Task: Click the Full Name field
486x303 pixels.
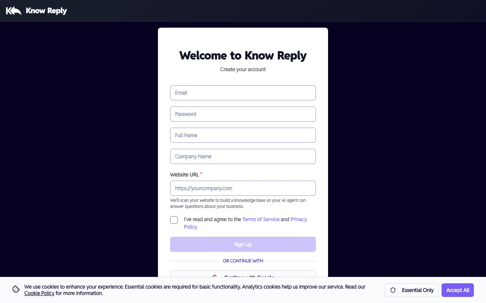Action: (x=243, y=135)
